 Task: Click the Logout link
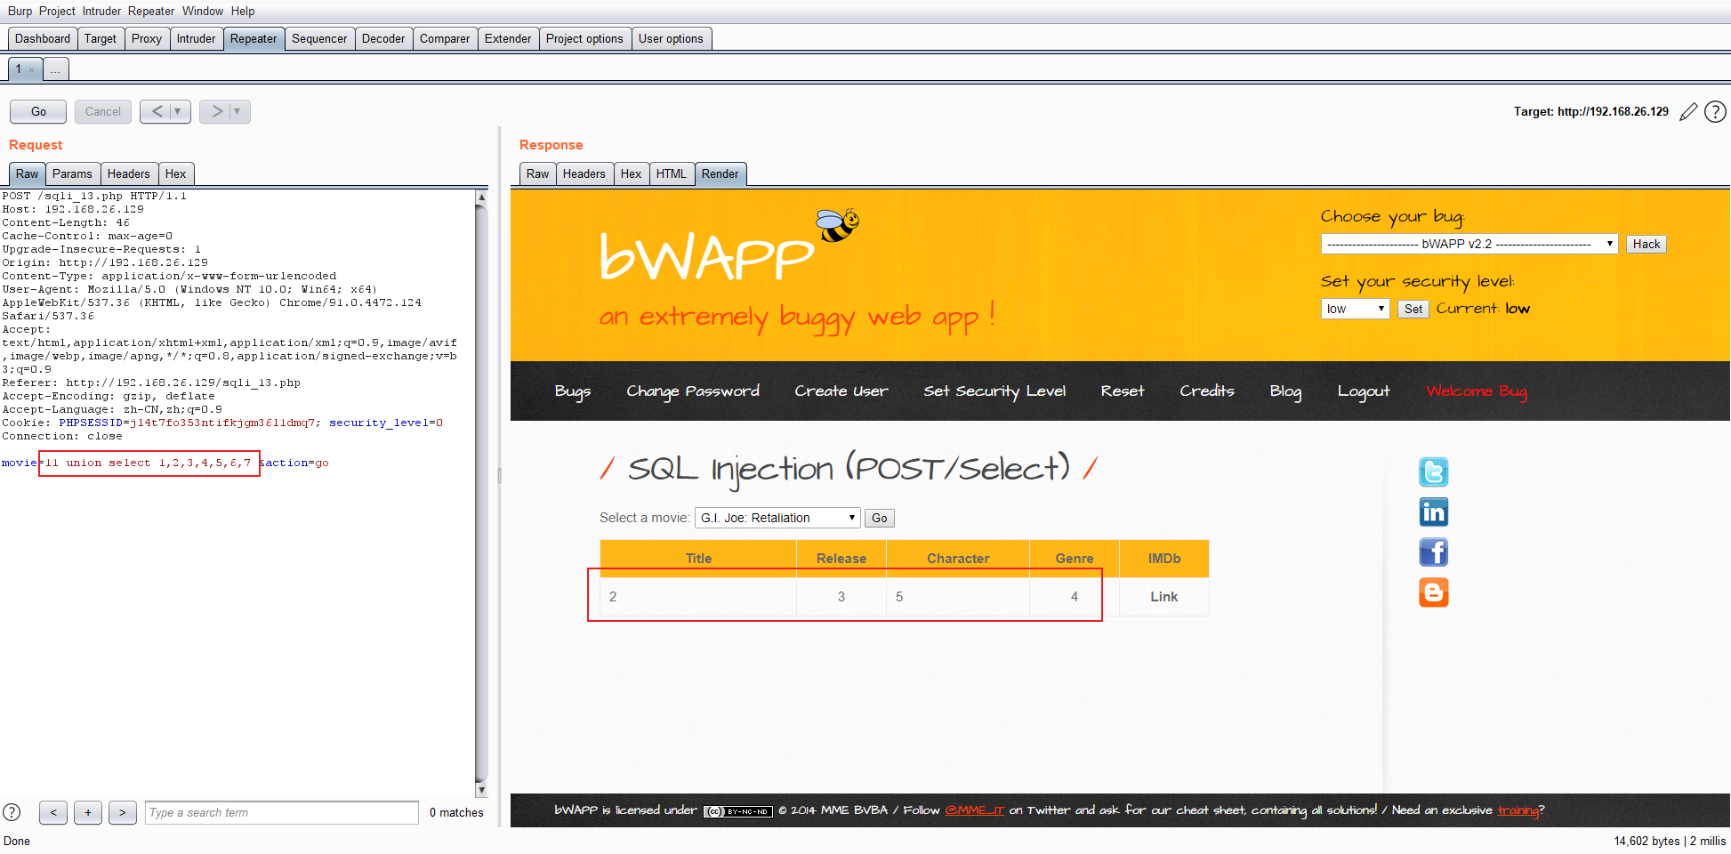1364,391
